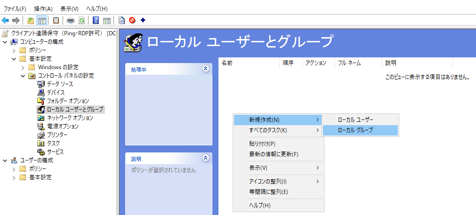Open the 操作(A) menu
The image size is (476, 215).
[43, 9]
